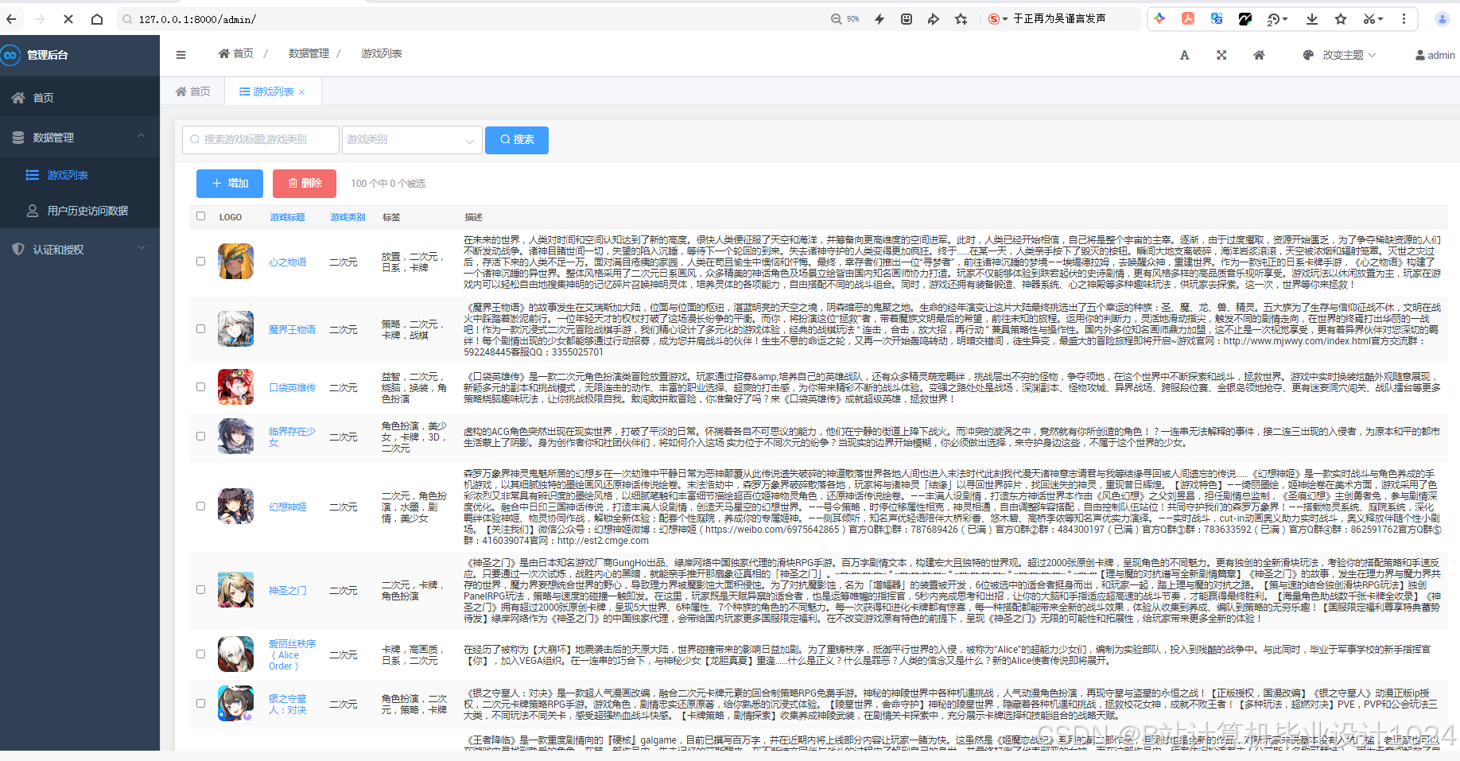Screen dimensions: 1460x761
Task: Click the 管理后台 logo icon
Action: pyautogui.click(x=10, y=55)
